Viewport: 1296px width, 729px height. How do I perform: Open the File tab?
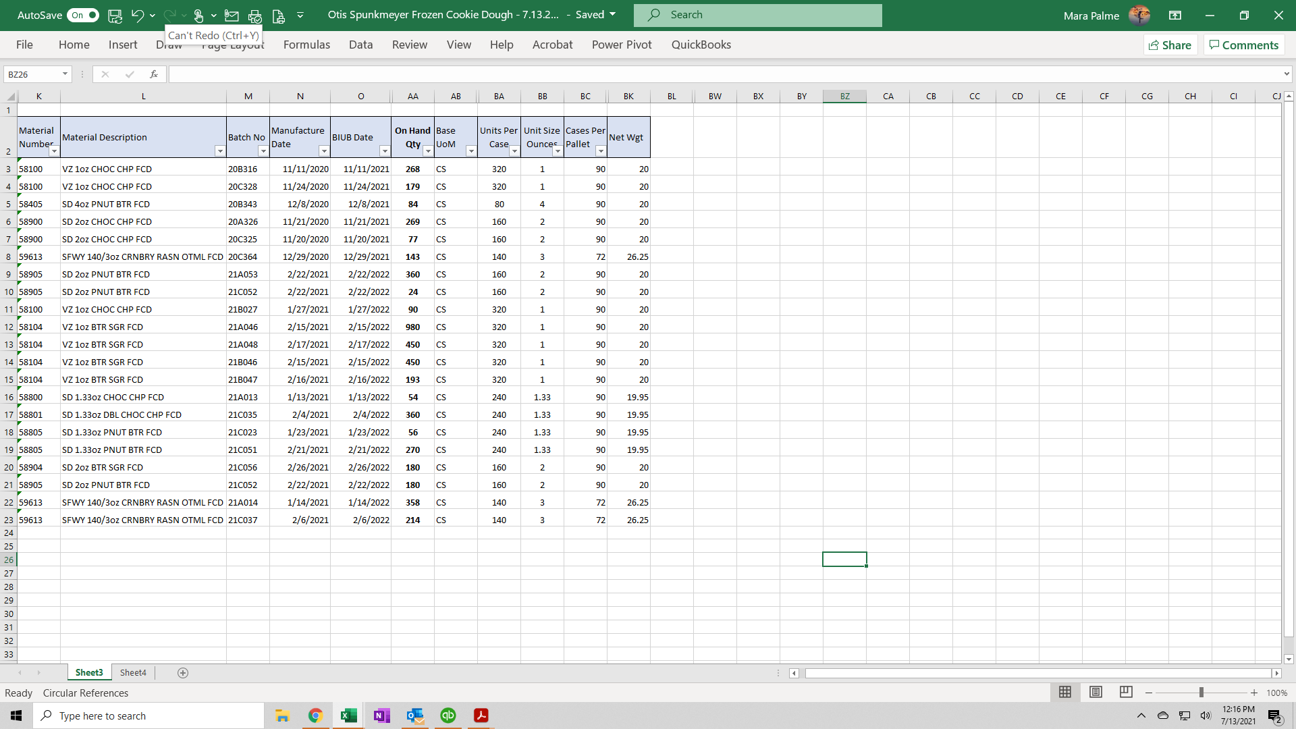point(24,45)
